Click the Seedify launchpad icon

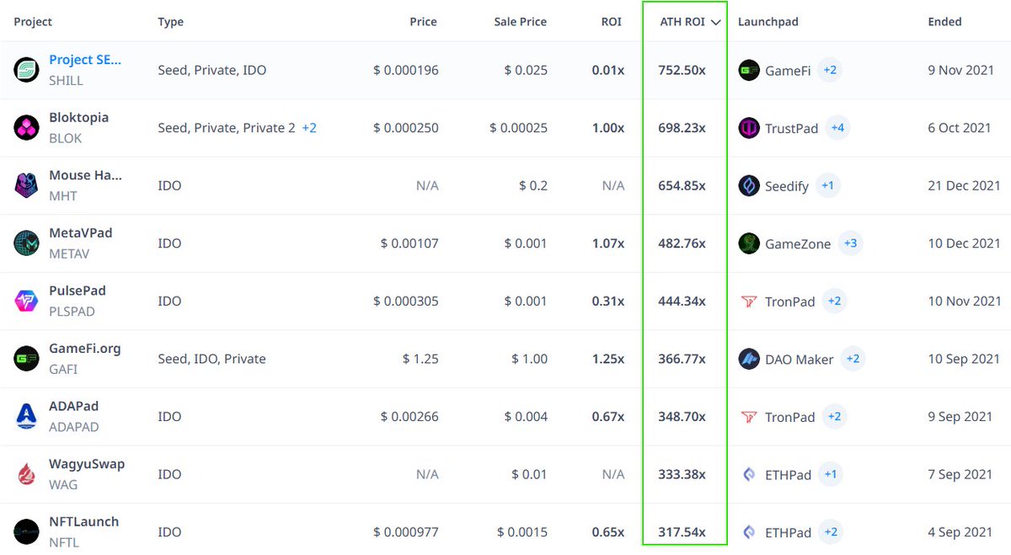coord(749,186)
